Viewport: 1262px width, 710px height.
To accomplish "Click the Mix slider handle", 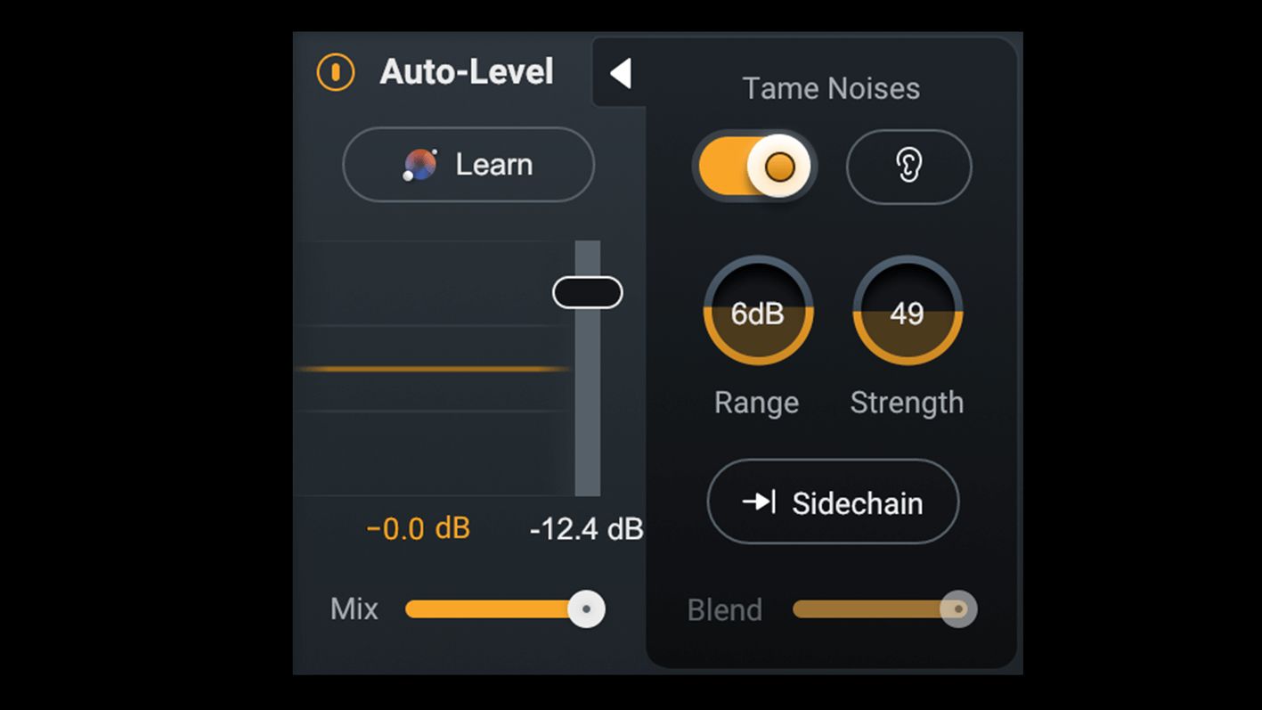I will pyautogui.click(x=586, y=609).
